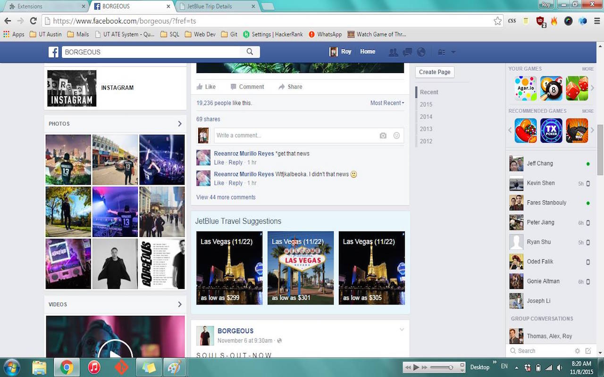The height and width of the screenshot is (377, 604).
Task: View 44 more comments
Action: pyautogui.click(x=226, y=197)
